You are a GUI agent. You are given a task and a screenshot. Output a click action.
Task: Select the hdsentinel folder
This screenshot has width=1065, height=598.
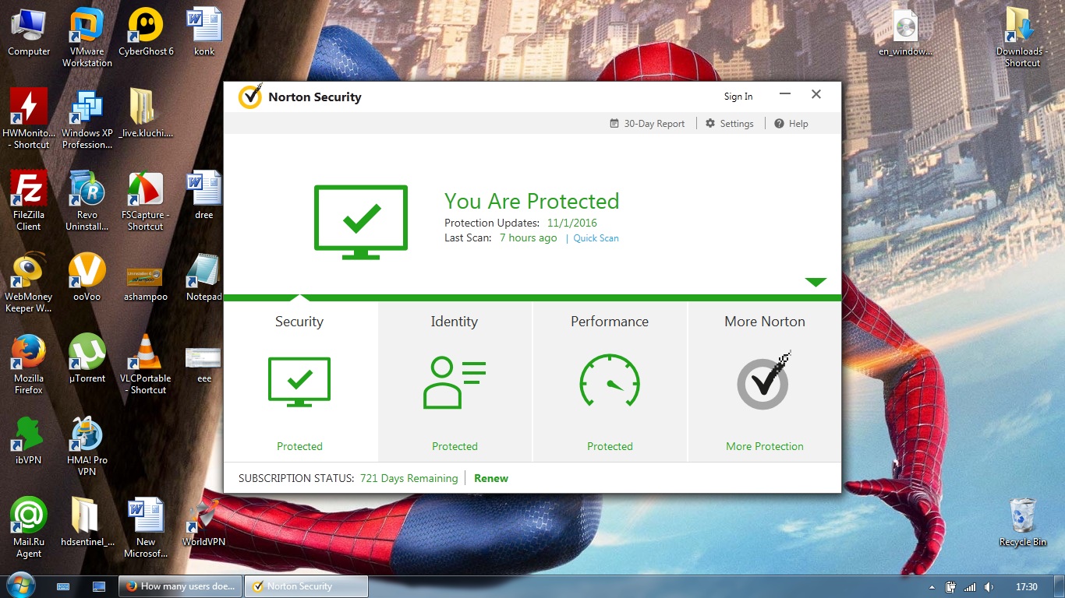click(x=87, y=522)
